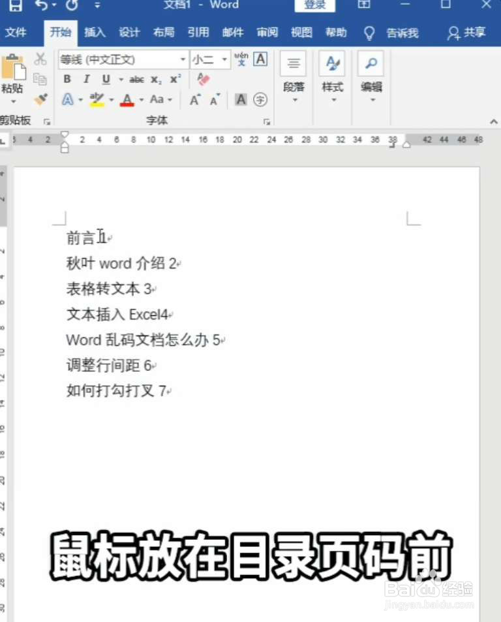Open the 帮助 tab
501x622 pixels.
(336, 32)
